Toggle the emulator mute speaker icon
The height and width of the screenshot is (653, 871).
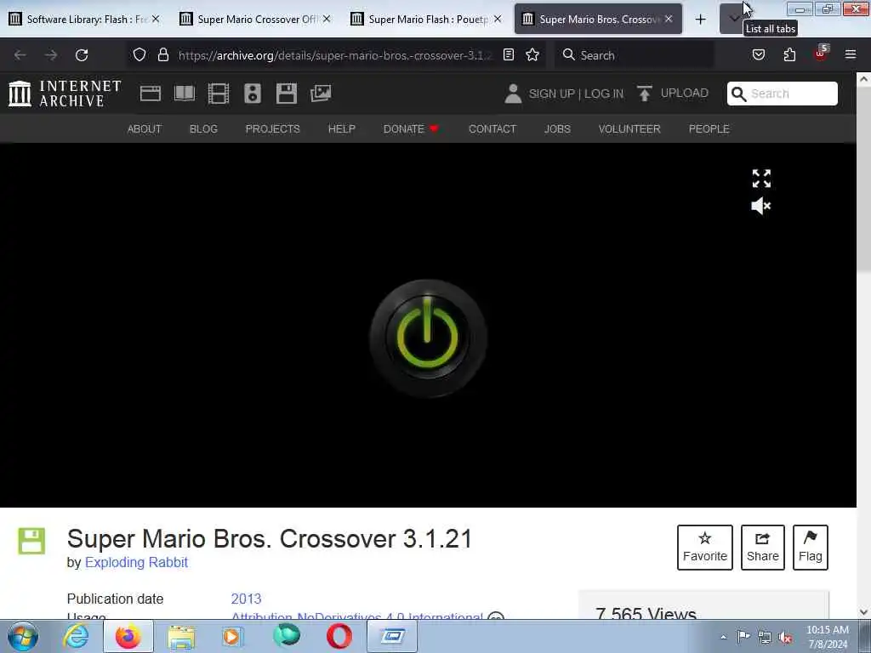click(x=761, y=206)
